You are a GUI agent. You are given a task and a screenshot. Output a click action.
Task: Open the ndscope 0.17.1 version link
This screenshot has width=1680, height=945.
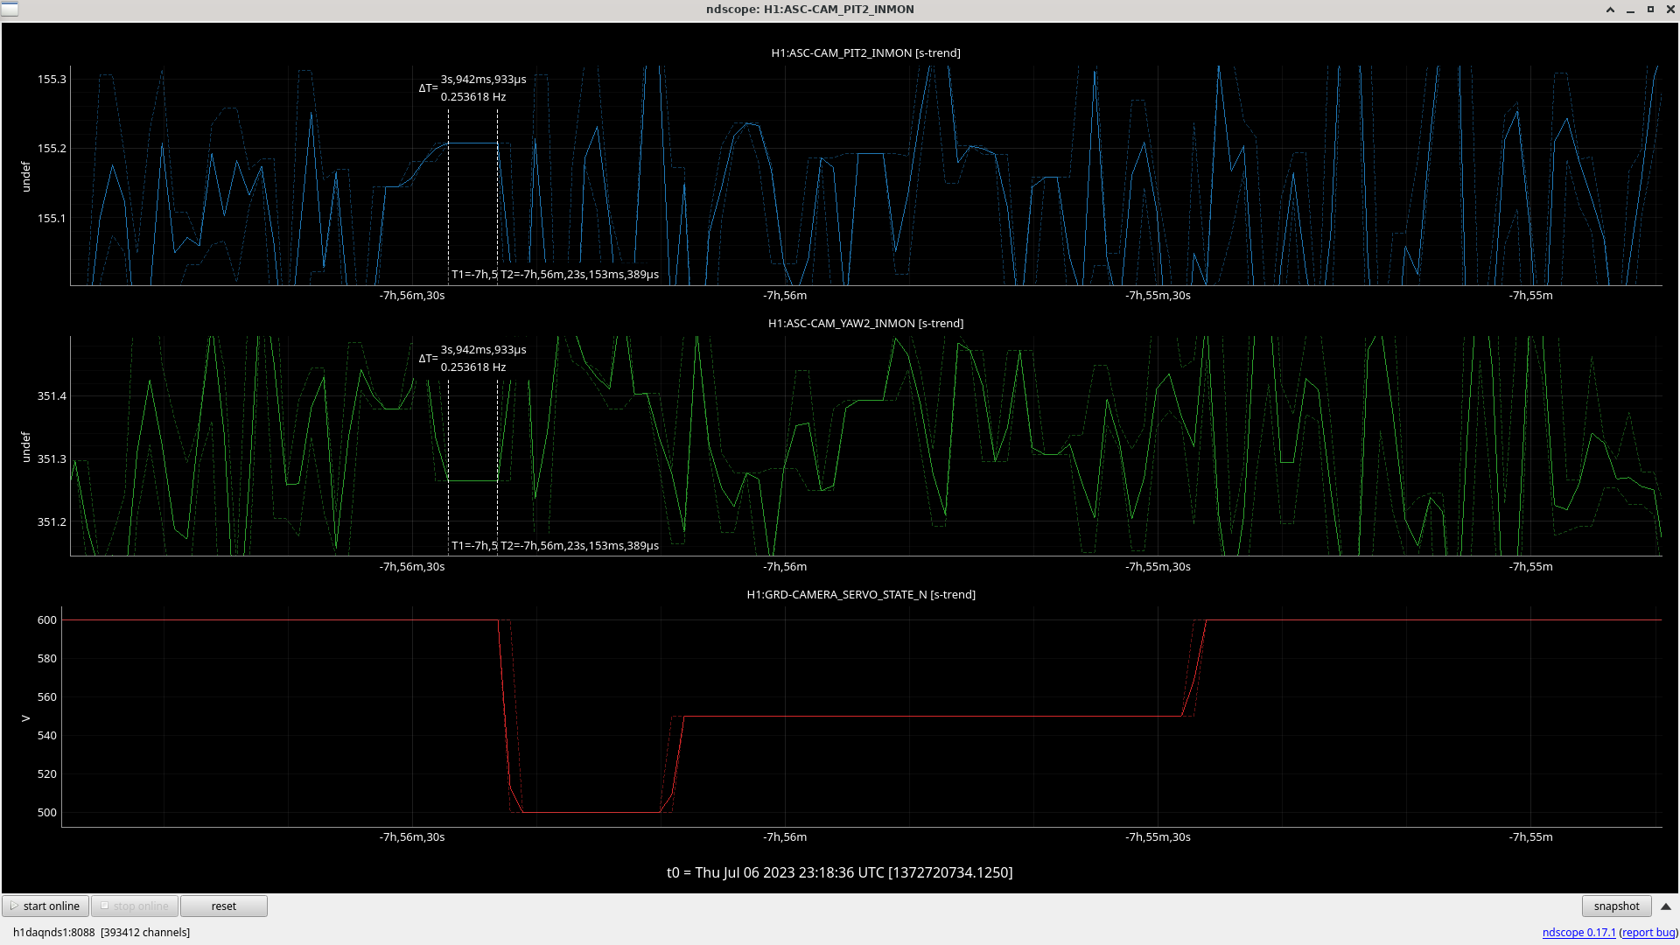point(1578,933)
